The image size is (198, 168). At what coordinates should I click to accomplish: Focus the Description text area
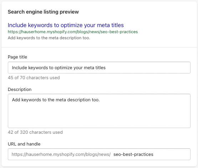point(99,111)
